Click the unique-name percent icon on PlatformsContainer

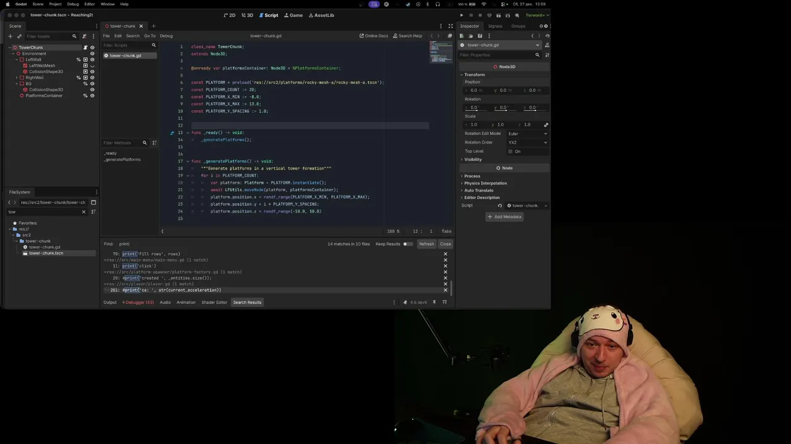[85, 96]
